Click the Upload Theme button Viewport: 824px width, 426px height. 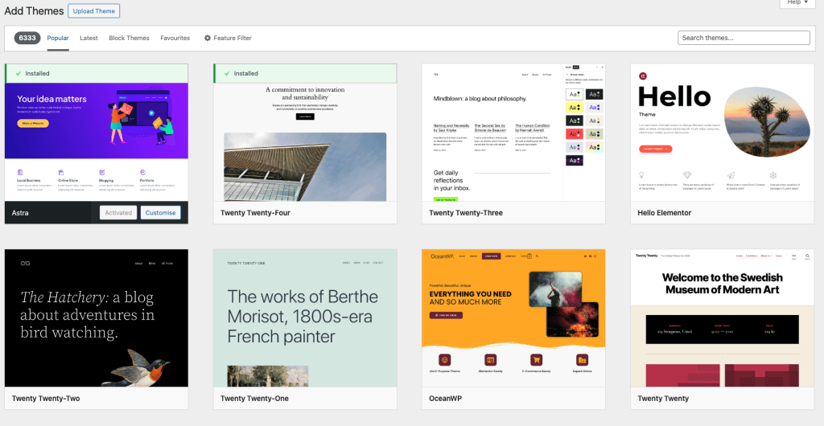[x=94, y=11]
